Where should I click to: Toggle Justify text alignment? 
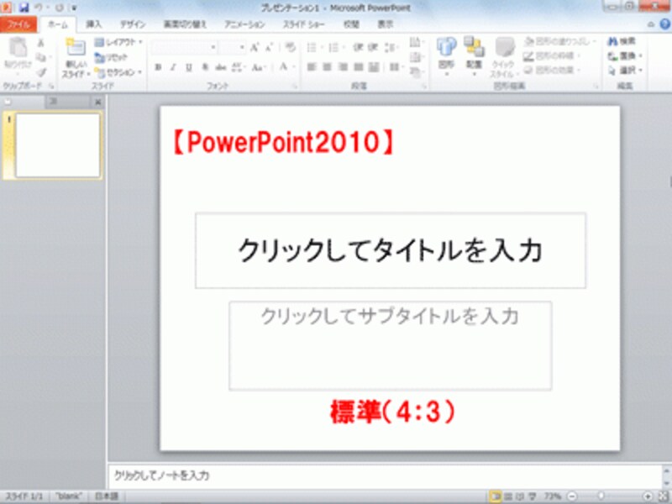pos(359,67)
